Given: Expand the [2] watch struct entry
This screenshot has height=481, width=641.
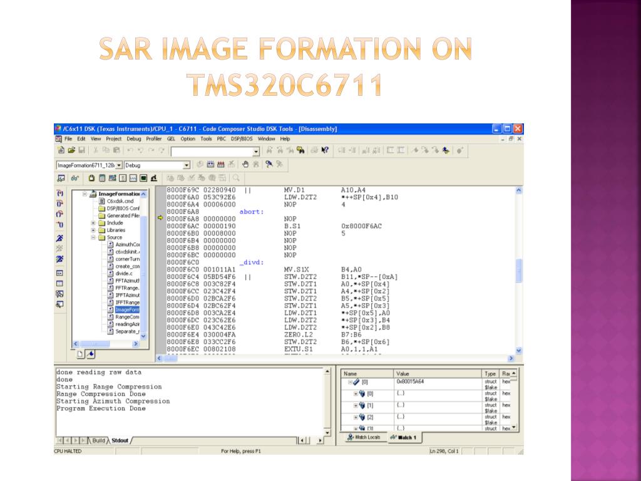Looking at the screenshot, I should coord(356,418).
